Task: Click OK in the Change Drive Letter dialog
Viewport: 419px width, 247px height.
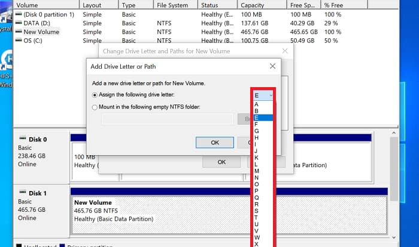Action: tap(221, 162)
